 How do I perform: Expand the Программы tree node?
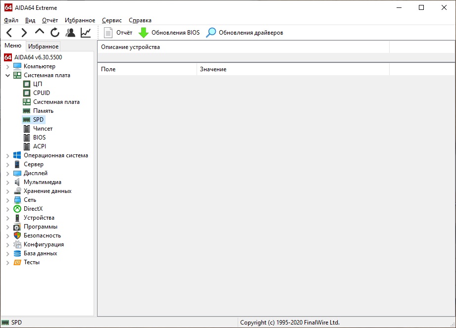[x=8, y=227]
